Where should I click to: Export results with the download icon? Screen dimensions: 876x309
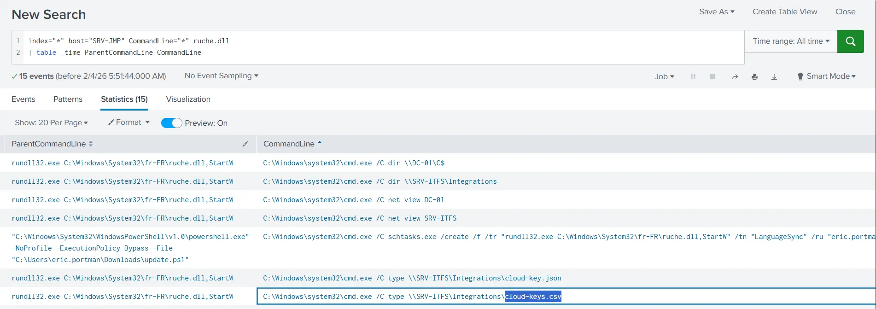(x=774, y=76)
